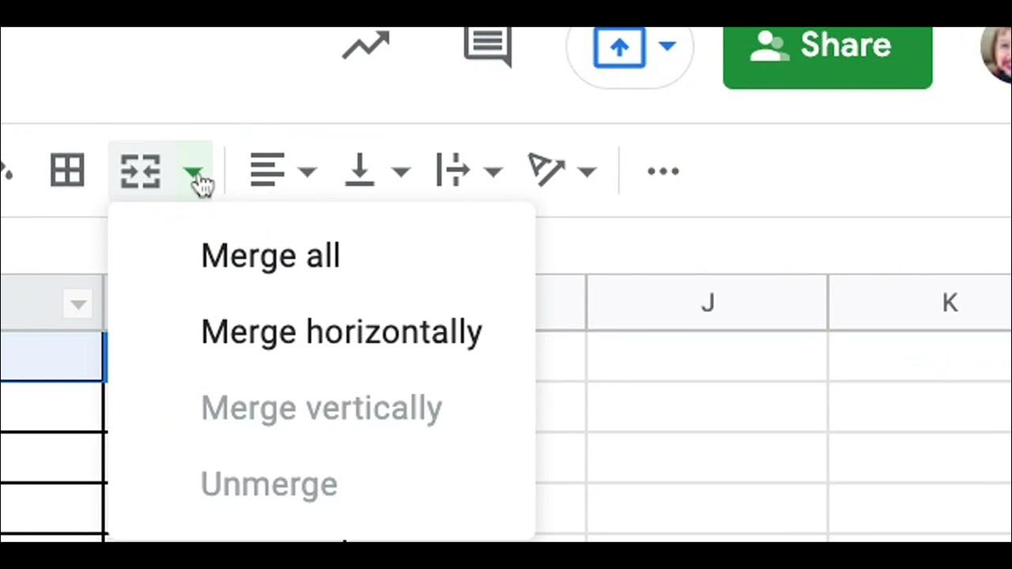
Task: Expand the vertical align dropdown arrow
Action: tap(401, 171)
